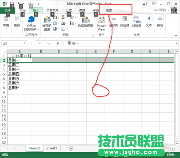Insert a pie chart

55,29
